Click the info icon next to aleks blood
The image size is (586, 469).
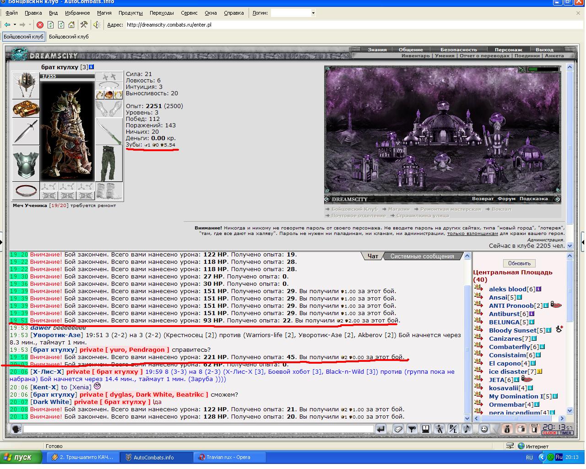click(x=539, y=289)
